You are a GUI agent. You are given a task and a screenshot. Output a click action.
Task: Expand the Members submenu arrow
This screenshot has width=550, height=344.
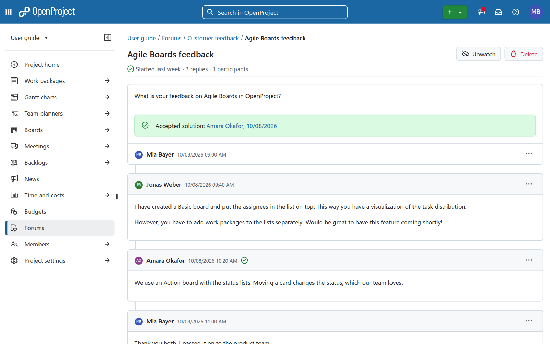(x=107, y=244)
